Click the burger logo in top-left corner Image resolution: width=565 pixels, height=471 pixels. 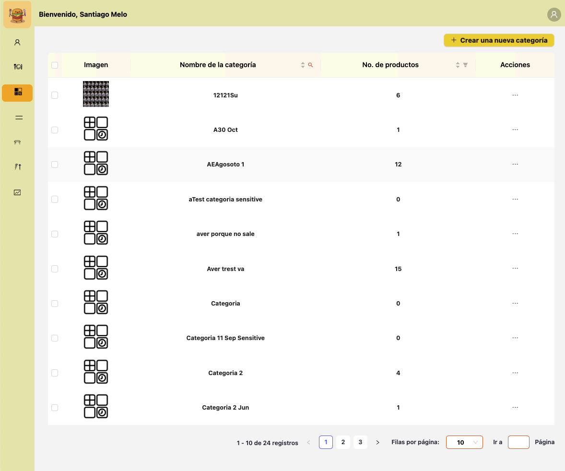pos(17,14)
